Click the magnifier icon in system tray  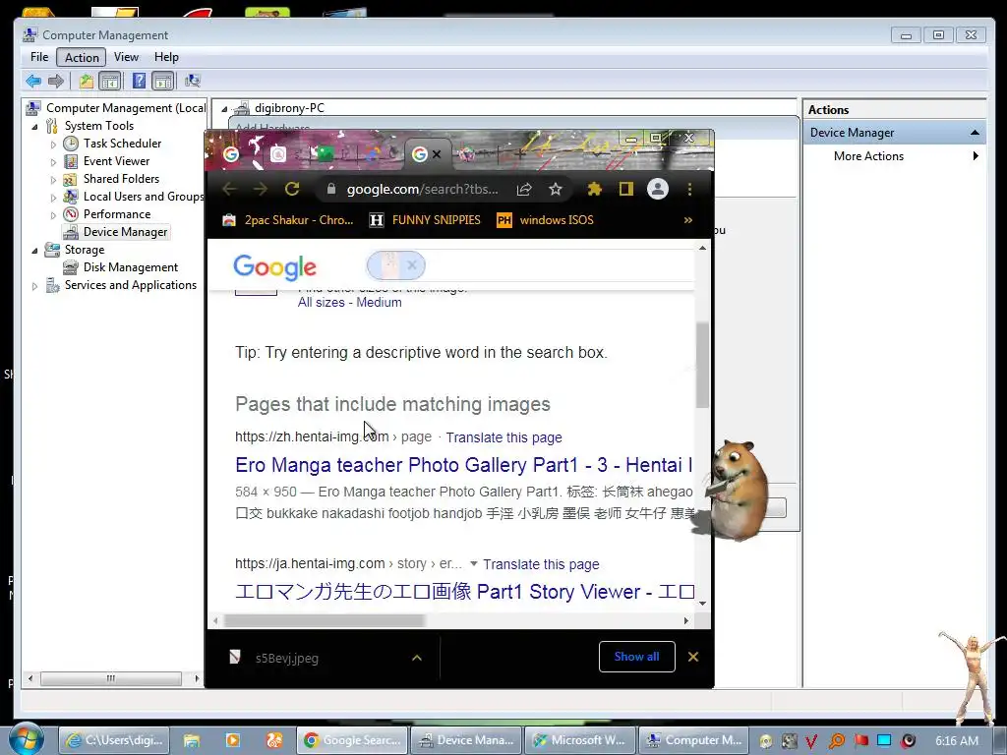[837, 740]
